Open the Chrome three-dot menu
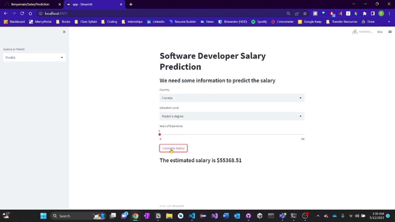Viewport: 395px width, 222px height. click(x=390, y=14)
